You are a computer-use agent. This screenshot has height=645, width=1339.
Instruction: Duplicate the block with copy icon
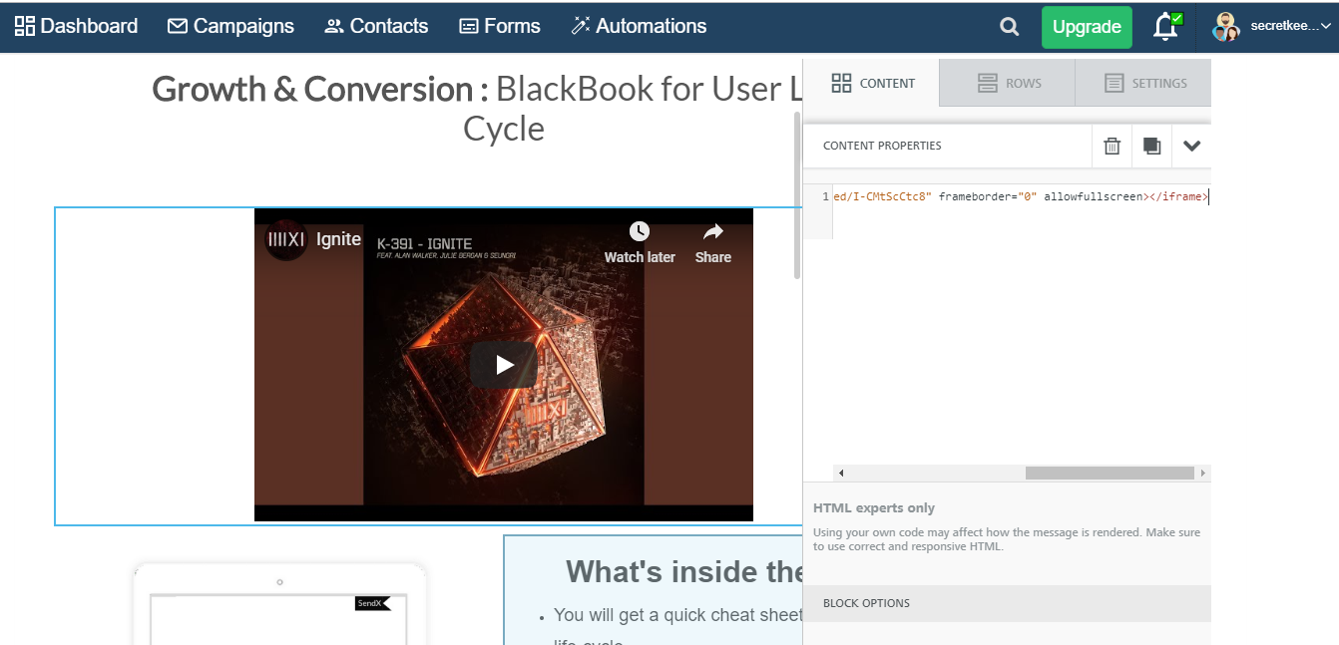1151,146
